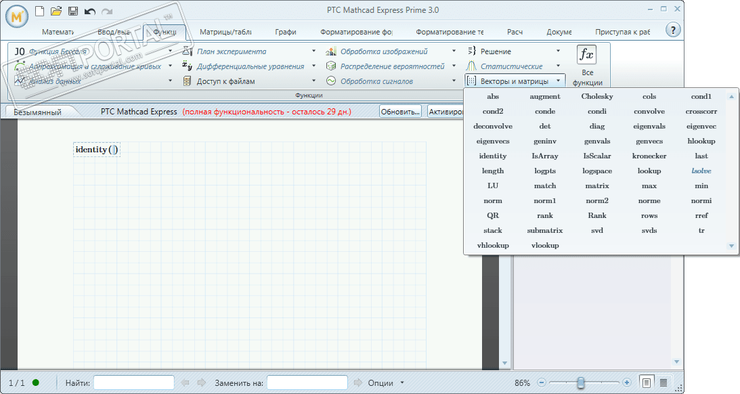Expand Доступ к файлам dropdown arrow

tap(314, 81)
